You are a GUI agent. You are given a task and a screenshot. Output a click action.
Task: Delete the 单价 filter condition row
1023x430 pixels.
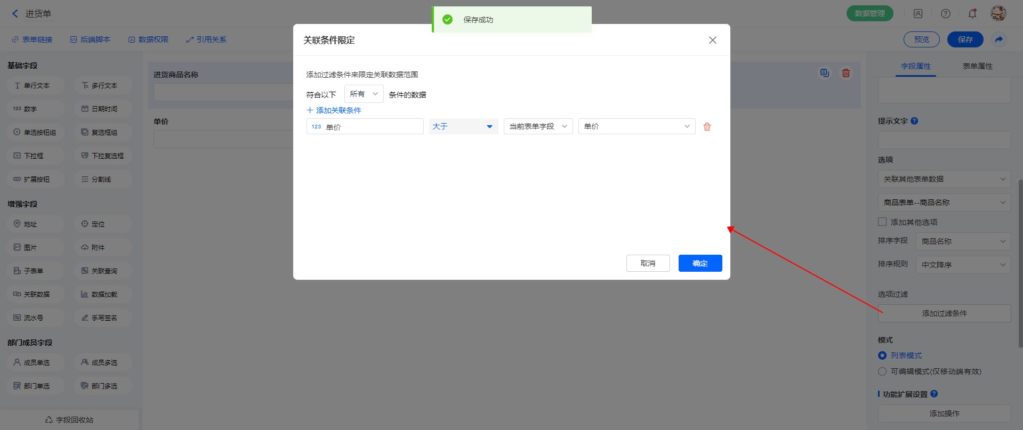pos(707,127)
